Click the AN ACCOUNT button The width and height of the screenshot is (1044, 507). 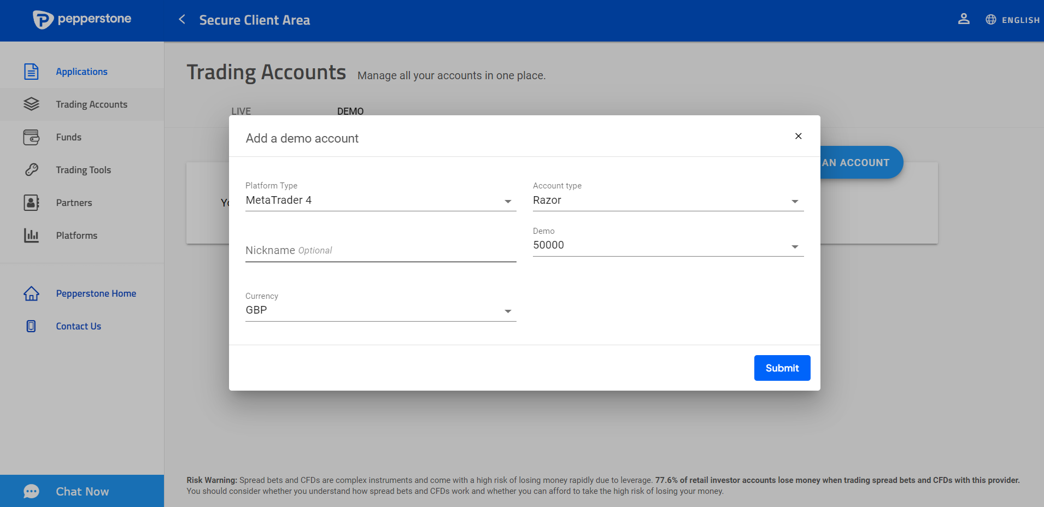pyautogui.click(x=861, y=162)
